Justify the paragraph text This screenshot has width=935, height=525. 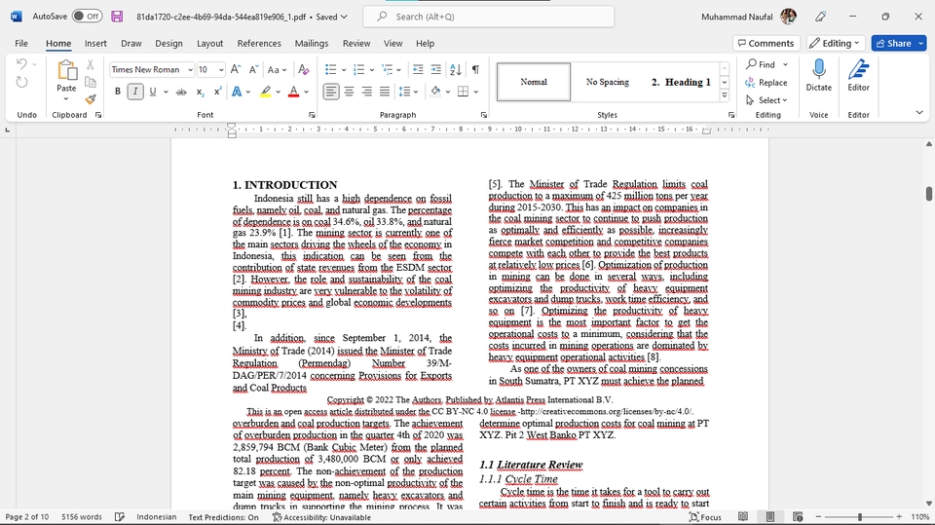pos(385,92)
